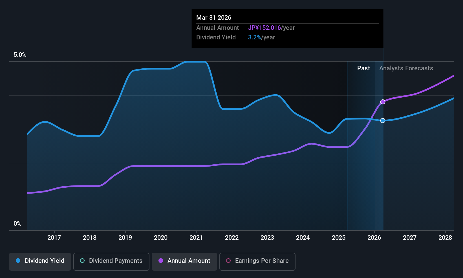The image size is (463, 278).
Task: Click the 2017 x-axis label
Action: coord(54,238)
